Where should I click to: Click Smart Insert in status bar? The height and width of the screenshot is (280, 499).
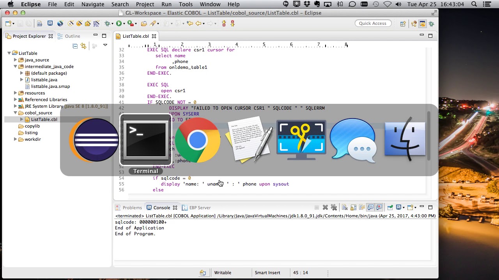(267, 273)
